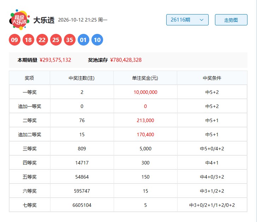The image size is (257, 222).
Task: Click the 单注奖金(元) column header
Action: coord(145,78)
